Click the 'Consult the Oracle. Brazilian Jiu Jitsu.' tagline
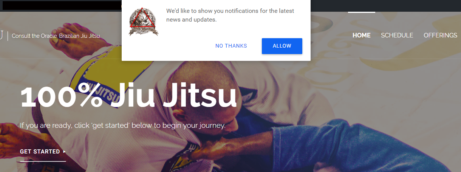Screen dimensions: 461x172 coord(56,36)
